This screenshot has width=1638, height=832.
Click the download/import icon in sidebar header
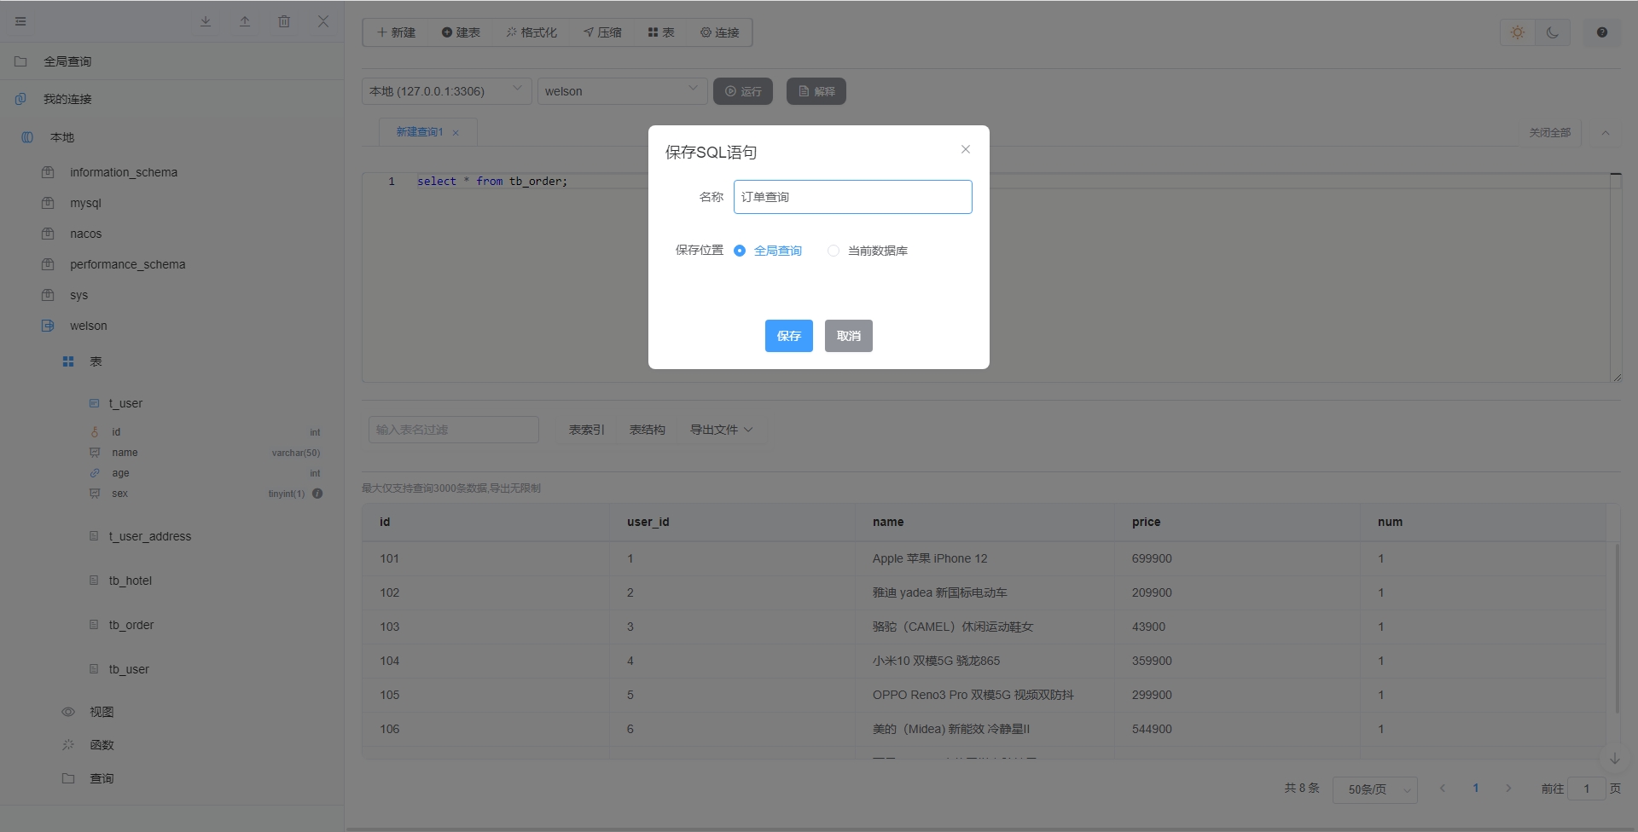point(206,21)
